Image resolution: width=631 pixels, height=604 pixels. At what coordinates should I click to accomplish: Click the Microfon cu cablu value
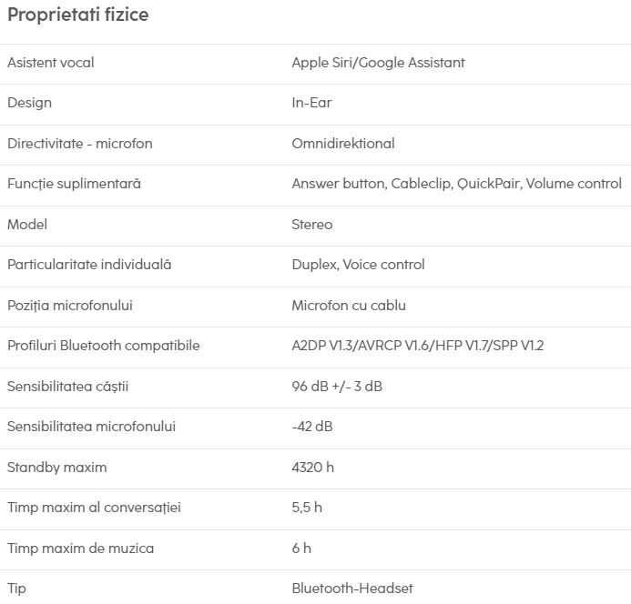[x=349, y=306]
